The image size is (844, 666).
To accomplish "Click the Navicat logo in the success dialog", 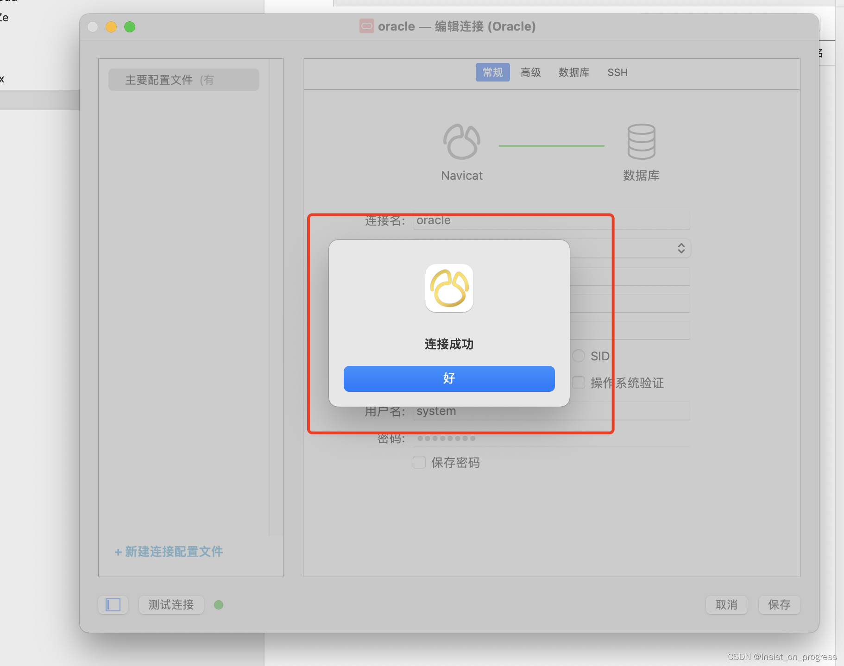I will click(448, 288).
